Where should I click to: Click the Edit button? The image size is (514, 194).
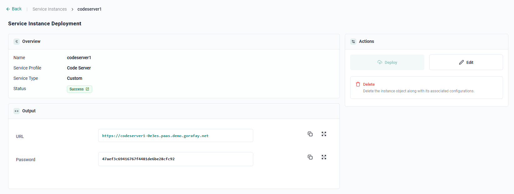[x=466, y=62]
